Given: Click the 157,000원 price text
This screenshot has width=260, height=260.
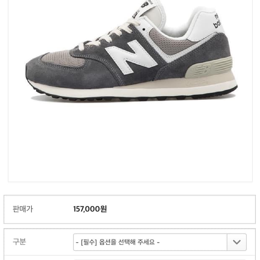Looking at the screenshot, I should pyautogui.click(x=90, y=209).
